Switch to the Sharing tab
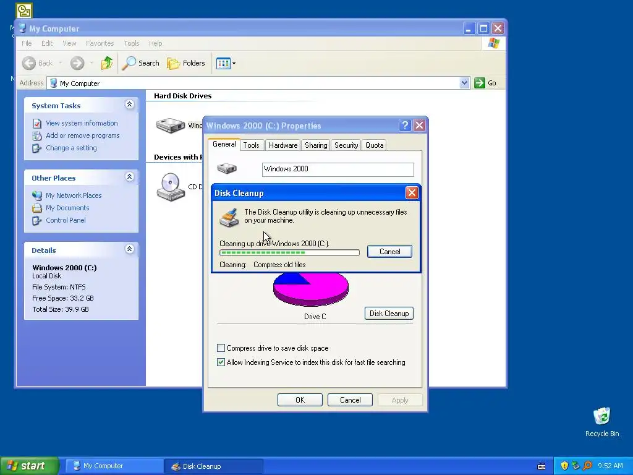 click(316, 145)
